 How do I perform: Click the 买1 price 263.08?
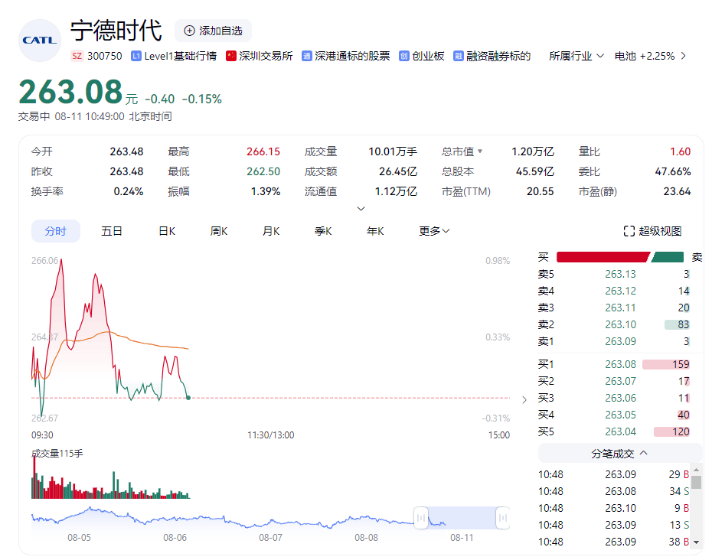click(x=620, y=364)
